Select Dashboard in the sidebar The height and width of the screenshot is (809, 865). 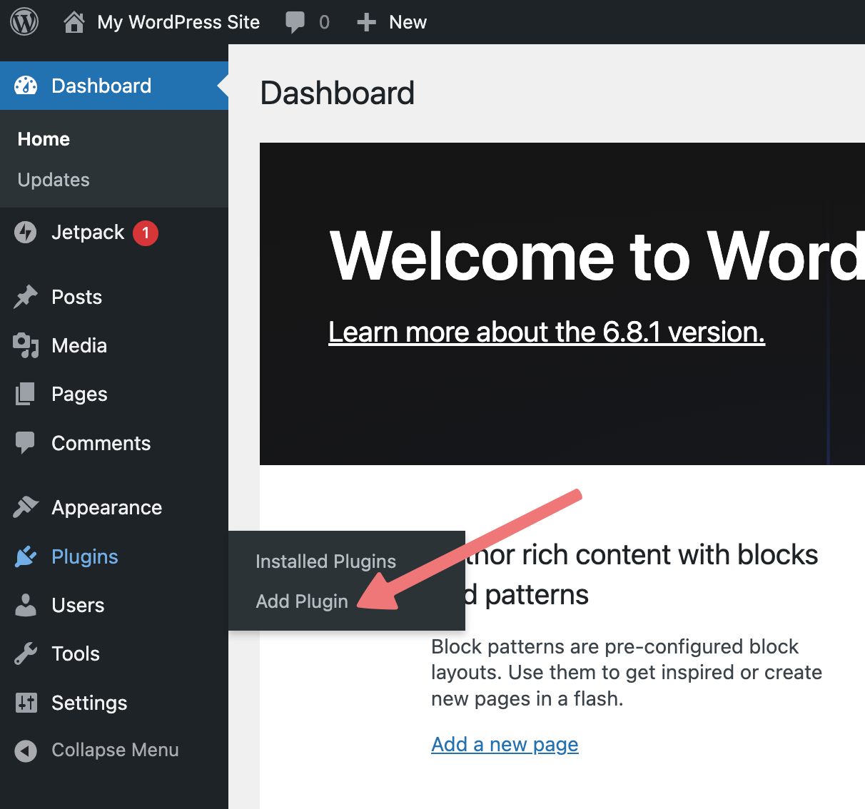point(101,86)
